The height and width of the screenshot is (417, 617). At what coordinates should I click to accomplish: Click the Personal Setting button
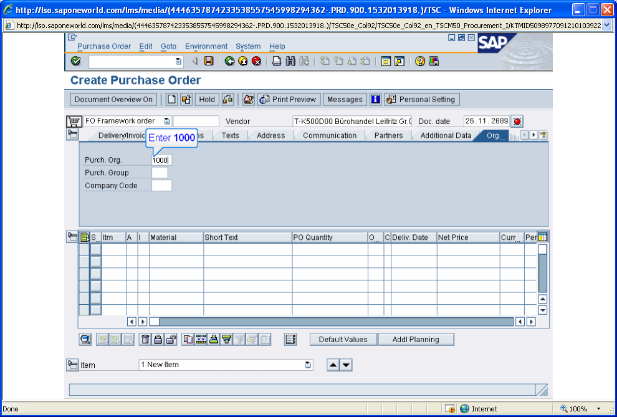point(422,100)
